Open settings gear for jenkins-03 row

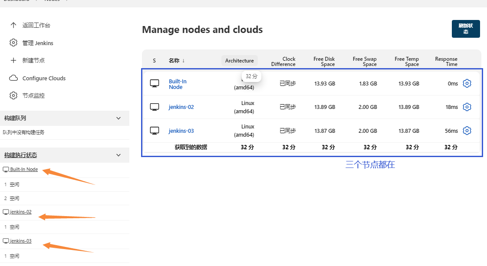click(x=467, y=130)
